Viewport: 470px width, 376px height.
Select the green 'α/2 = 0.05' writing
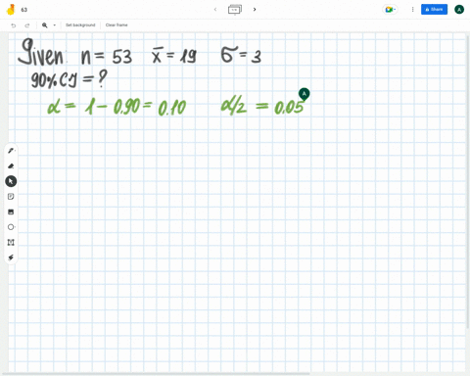(262, 107)
